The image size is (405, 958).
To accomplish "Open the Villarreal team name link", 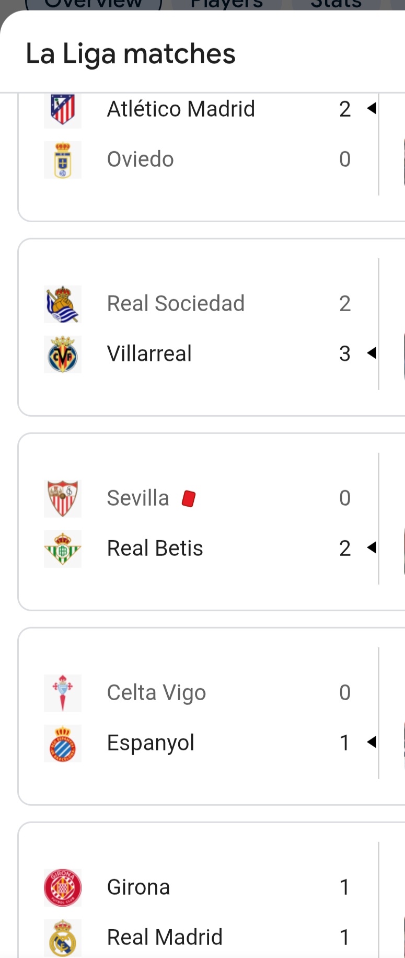I will pyautogui.click(x=149, y=354).
